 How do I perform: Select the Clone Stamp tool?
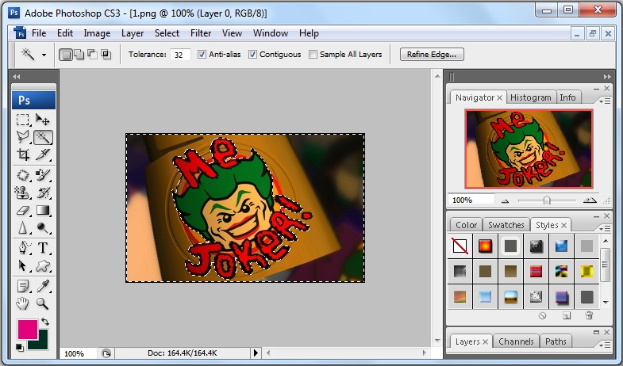[23, 193]
